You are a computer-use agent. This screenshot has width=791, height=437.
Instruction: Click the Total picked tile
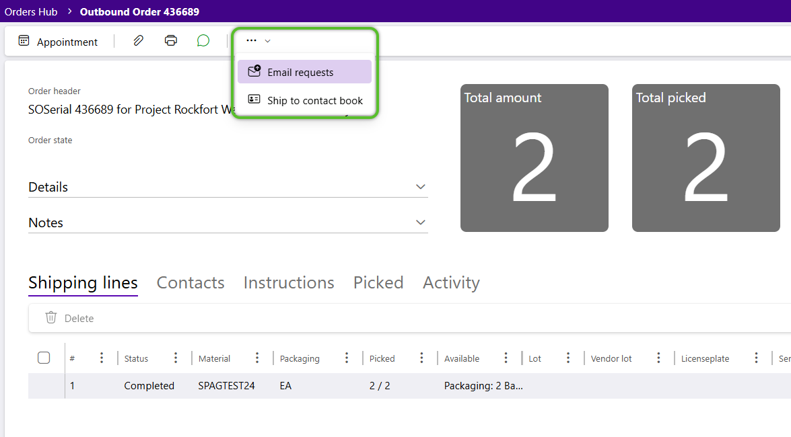(706, 158)
